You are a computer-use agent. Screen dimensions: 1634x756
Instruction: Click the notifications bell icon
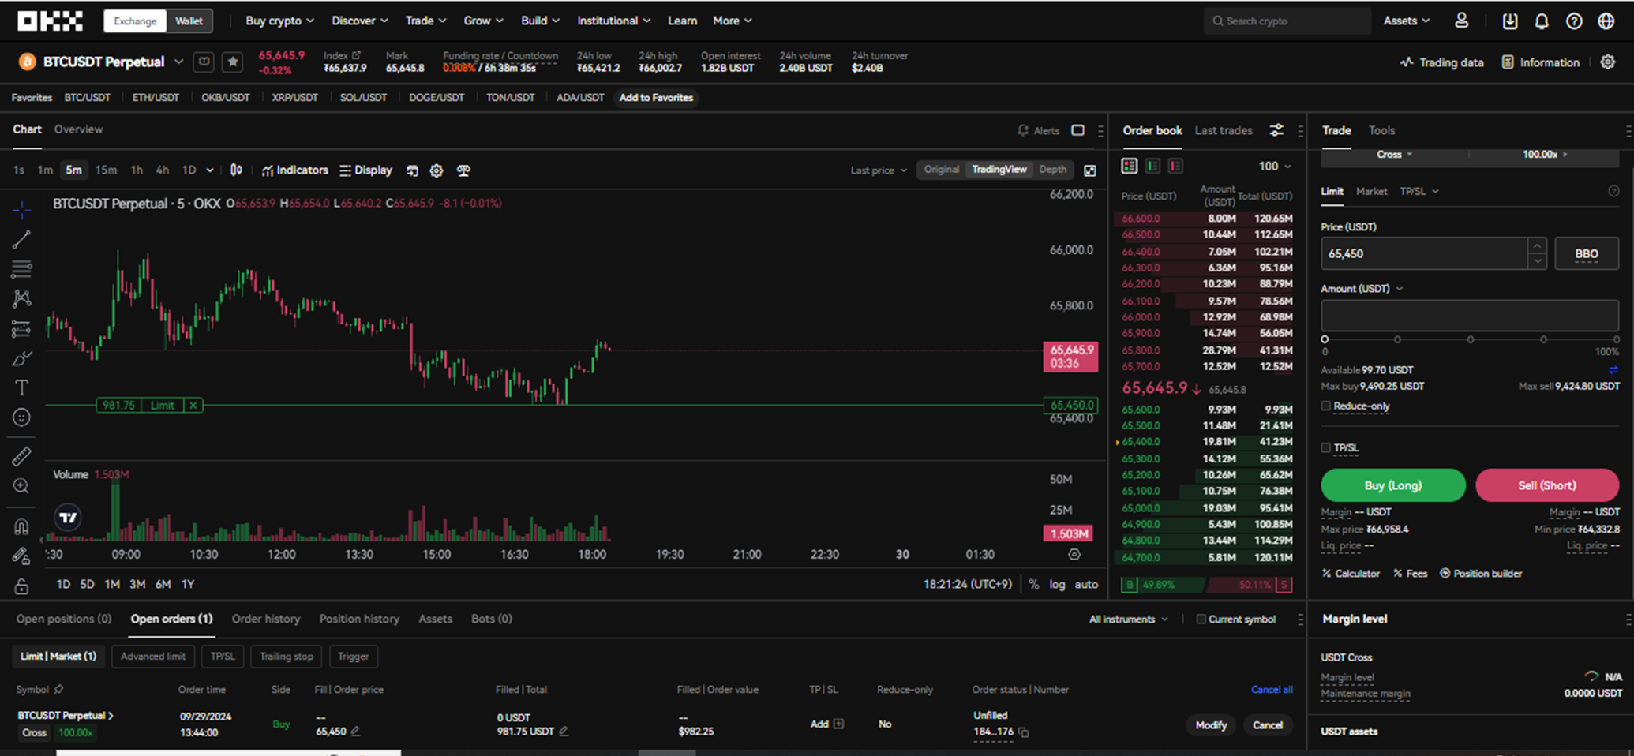point(1541,21)
